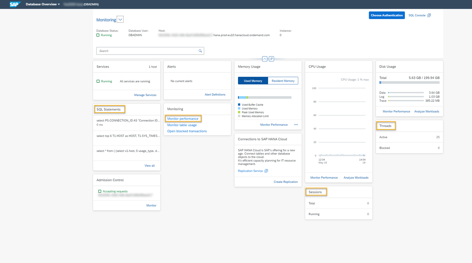Click the memory usage bar
This screenshot has height=263, width=472.
(x=265, y=98)
